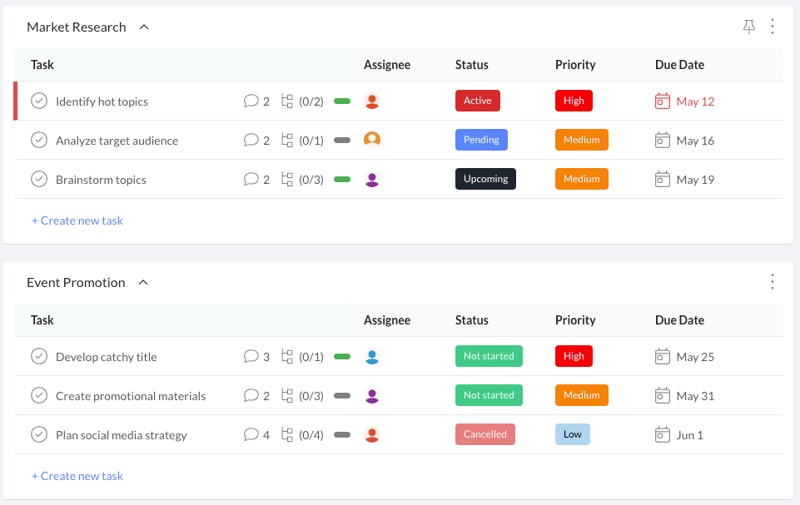
Task: Open Event Promotion three-dot options menu
Action: click(x=772, y=281)
